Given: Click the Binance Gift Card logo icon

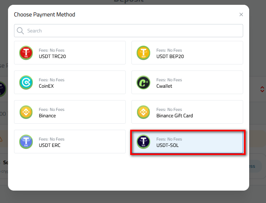Looking at the screenshot, I should [143, 112].
